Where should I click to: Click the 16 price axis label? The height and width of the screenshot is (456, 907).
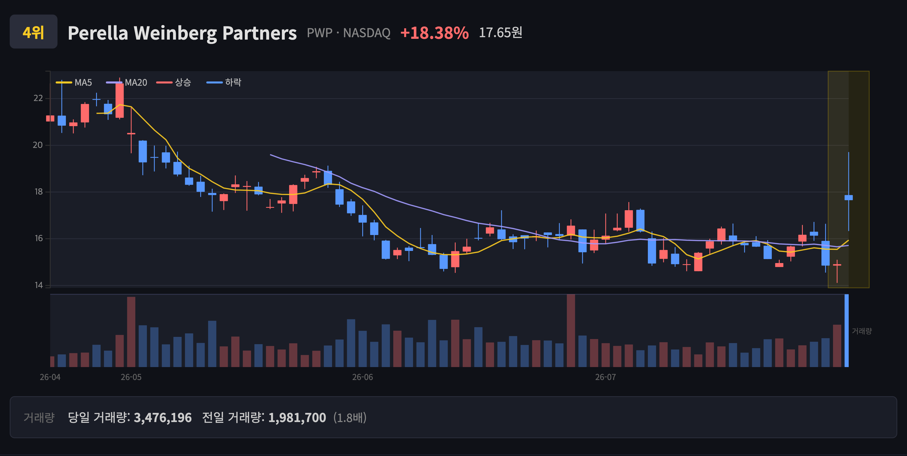point(38,238)
